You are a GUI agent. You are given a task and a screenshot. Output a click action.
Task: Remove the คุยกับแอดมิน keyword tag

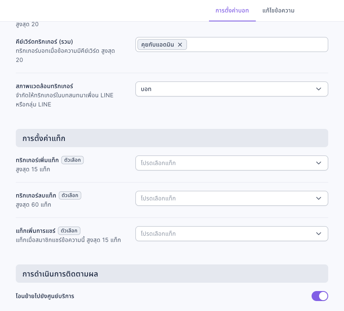click(x=180, y=44)
